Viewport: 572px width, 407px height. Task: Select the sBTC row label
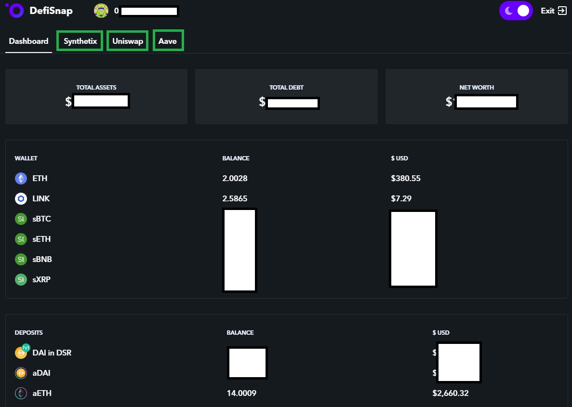coord(41,219)
